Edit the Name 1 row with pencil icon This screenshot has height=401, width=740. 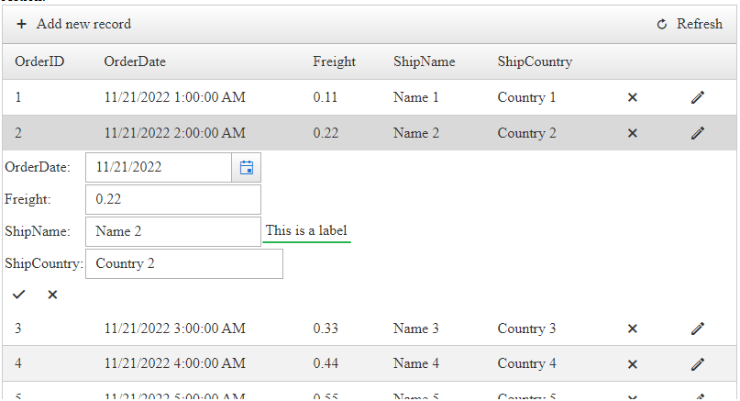pos(698,97)
